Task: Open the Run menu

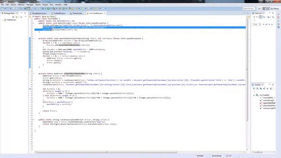Action: click(x=51, y=5)
